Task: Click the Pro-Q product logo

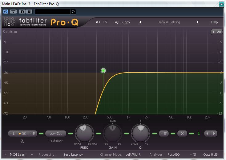Action: pyautogui.click(x=64, y=22)
